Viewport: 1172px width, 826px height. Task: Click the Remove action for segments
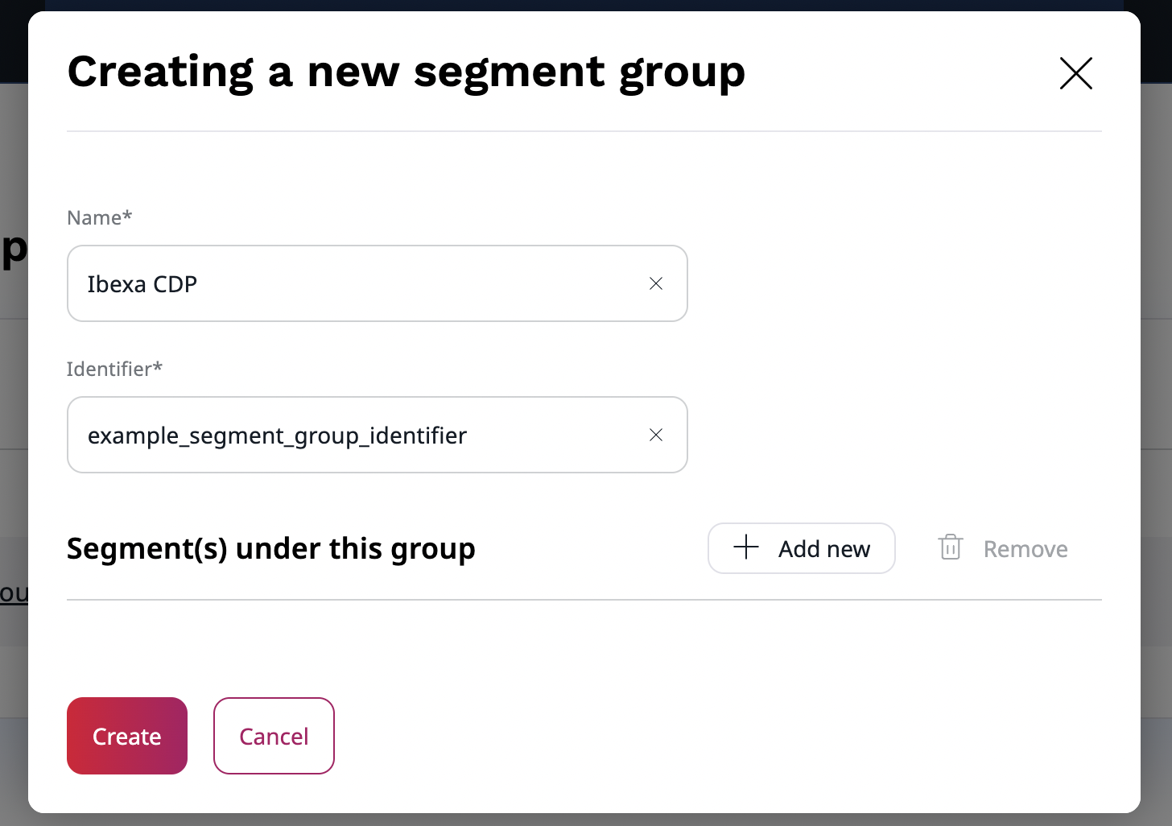1025,548
